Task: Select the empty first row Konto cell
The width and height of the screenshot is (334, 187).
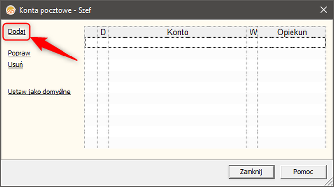Action: pos(177,43)
